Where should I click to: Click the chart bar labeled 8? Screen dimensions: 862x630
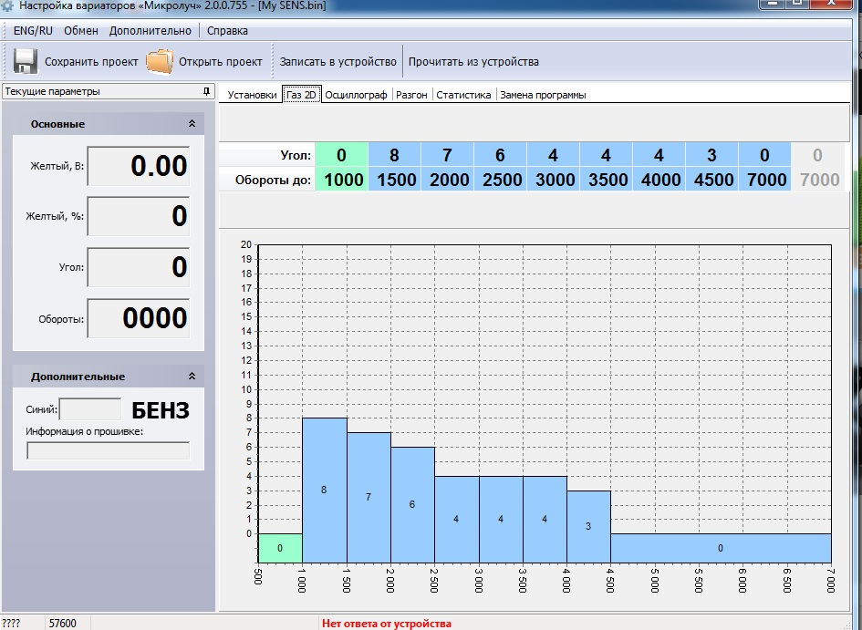324,490
